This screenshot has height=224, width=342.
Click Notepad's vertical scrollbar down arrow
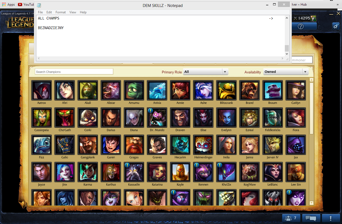287,54
